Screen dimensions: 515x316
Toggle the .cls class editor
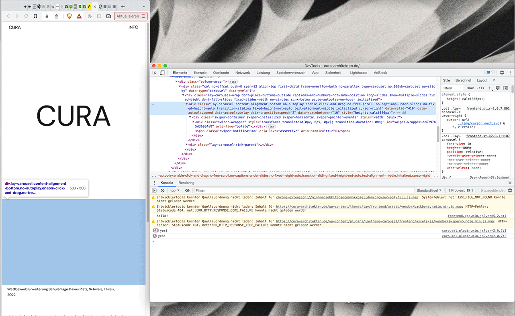tap(480, 88)
